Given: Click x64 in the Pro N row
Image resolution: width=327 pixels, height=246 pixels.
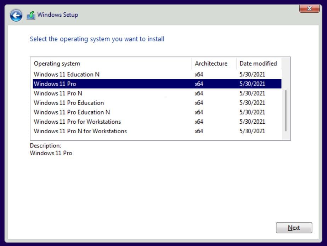Looking at the screenshot, I should tap(199, 93).
